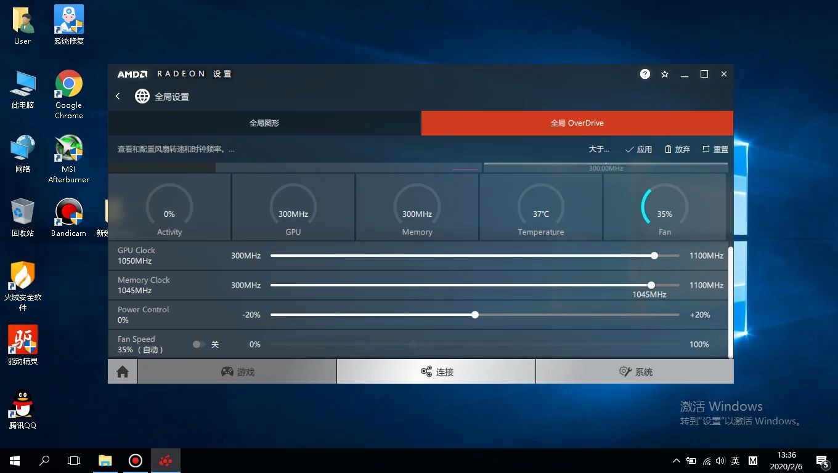
Task: Open the notification center icon
Action: [x=822, y=461]
